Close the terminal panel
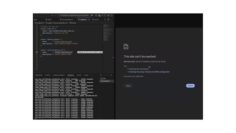This screenshot has width=236, height=133. point(111,75)
